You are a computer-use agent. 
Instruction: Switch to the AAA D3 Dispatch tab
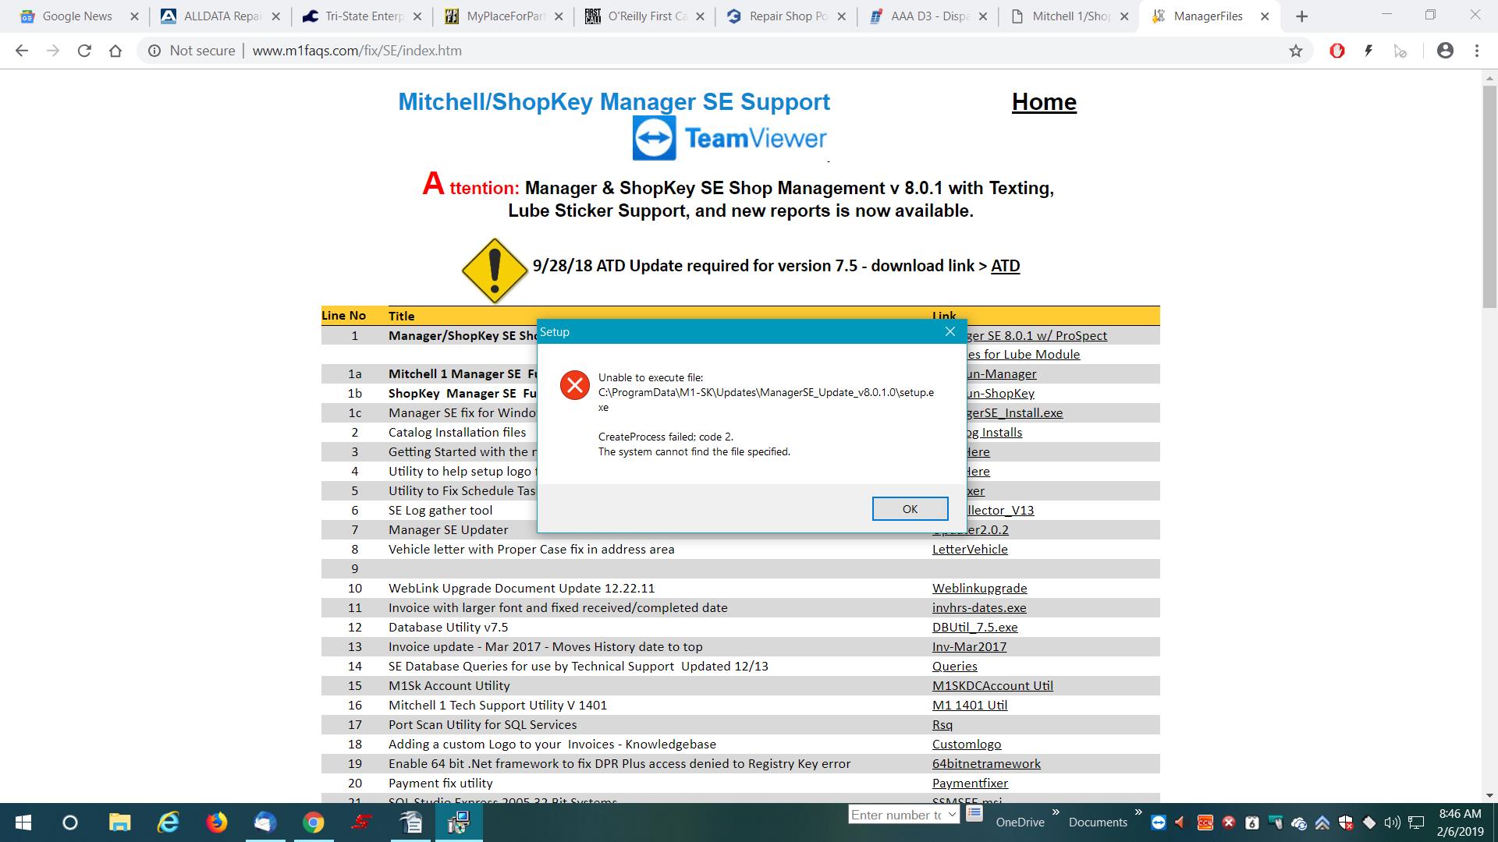pyautogui.click(x=928, y=16)
